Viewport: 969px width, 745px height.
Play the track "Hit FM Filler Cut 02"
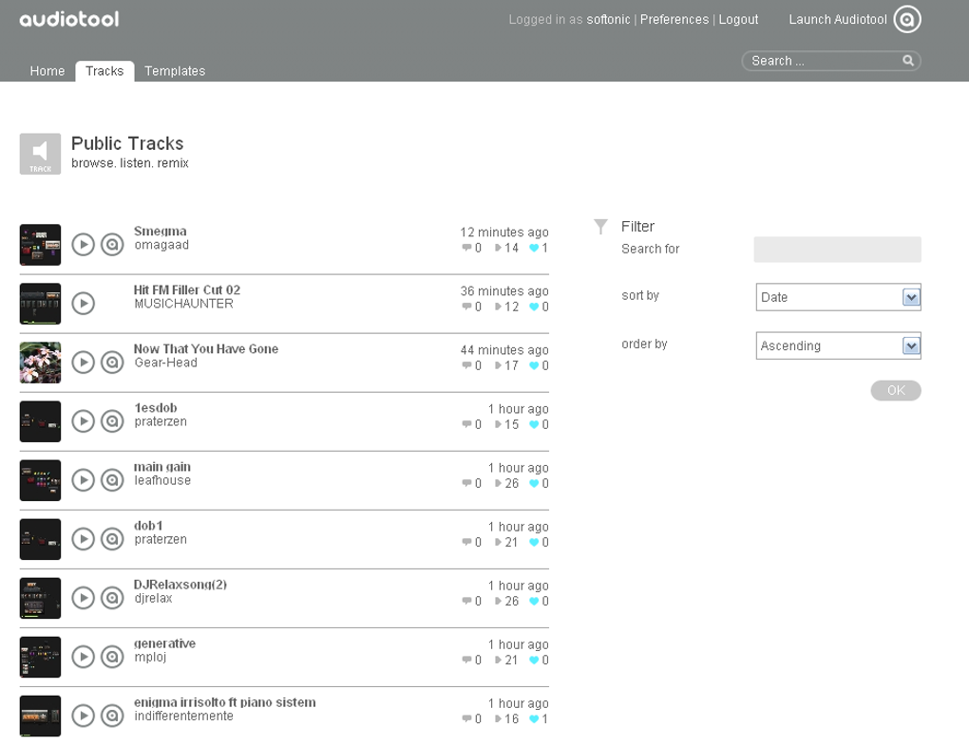84,304
